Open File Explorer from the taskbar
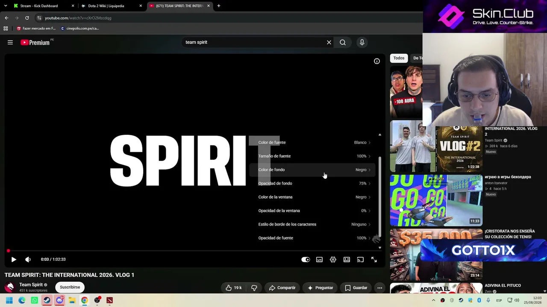547x307 pixels. coord(72,300)
